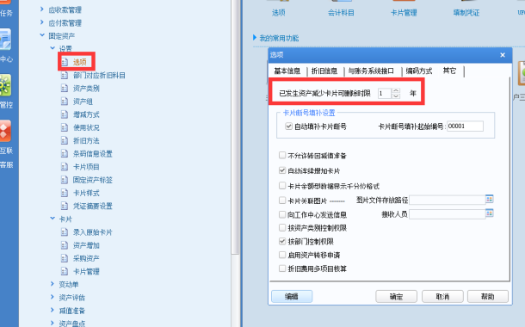The height and width of the screenshot is (327, 525).
Task: Open the picker icon beside 接收人员
Action: coord(489,213)
